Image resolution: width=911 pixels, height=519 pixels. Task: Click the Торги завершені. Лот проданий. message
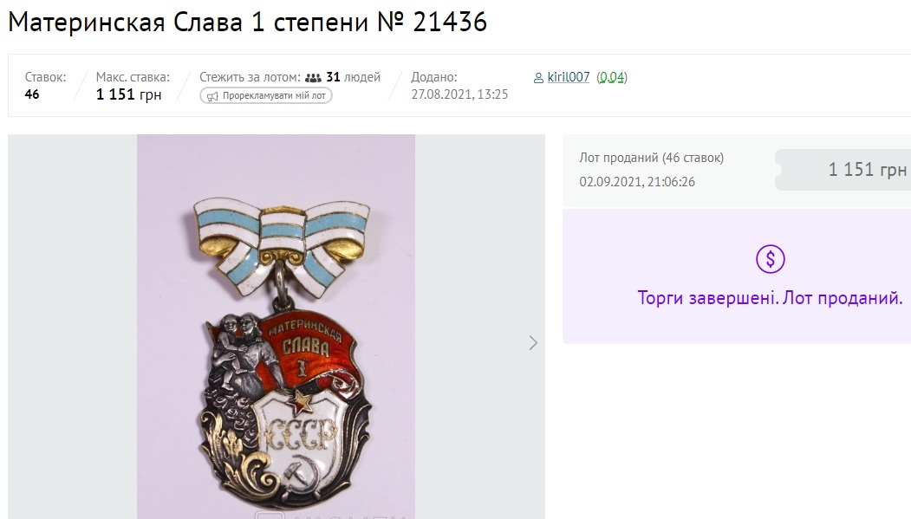coord(770,298)
